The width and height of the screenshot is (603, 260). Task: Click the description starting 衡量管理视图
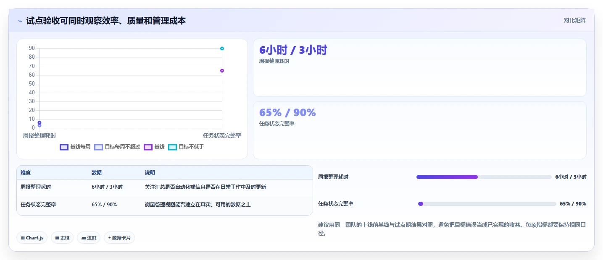198,205
